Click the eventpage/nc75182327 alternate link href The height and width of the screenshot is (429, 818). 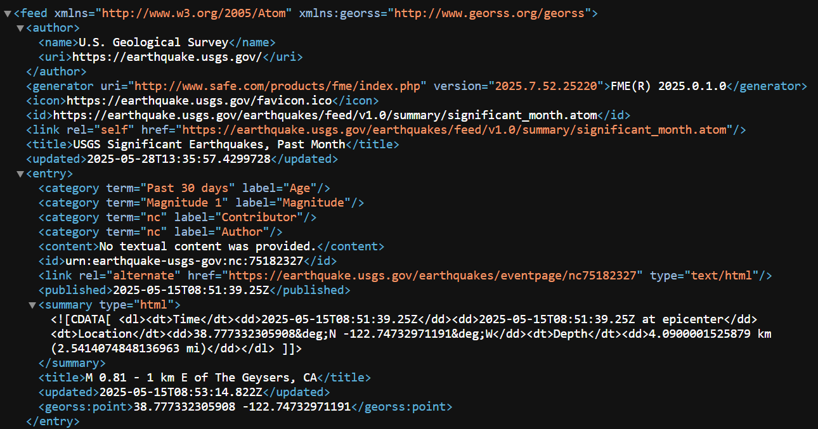click(x=436, y=276)
